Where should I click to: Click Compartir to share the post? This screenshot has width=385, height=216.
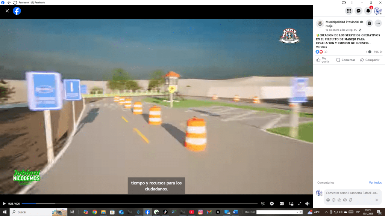pyautogui.click(x=370, y=60)
